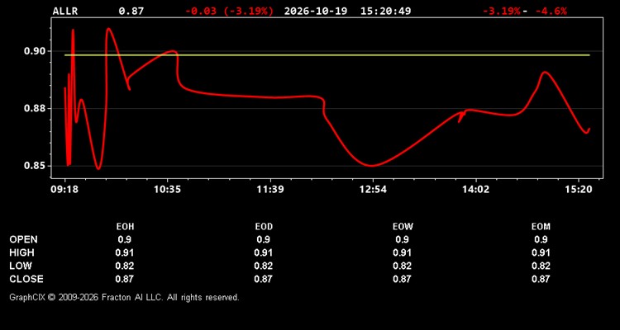Click the LOW row label
620x330 pixels.
21,266
